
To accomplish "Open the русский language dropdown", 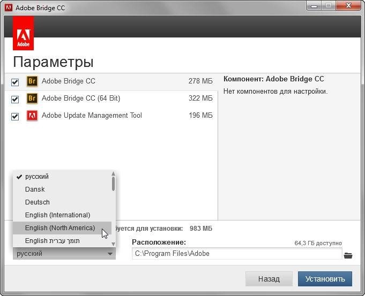I will [64, 254].
